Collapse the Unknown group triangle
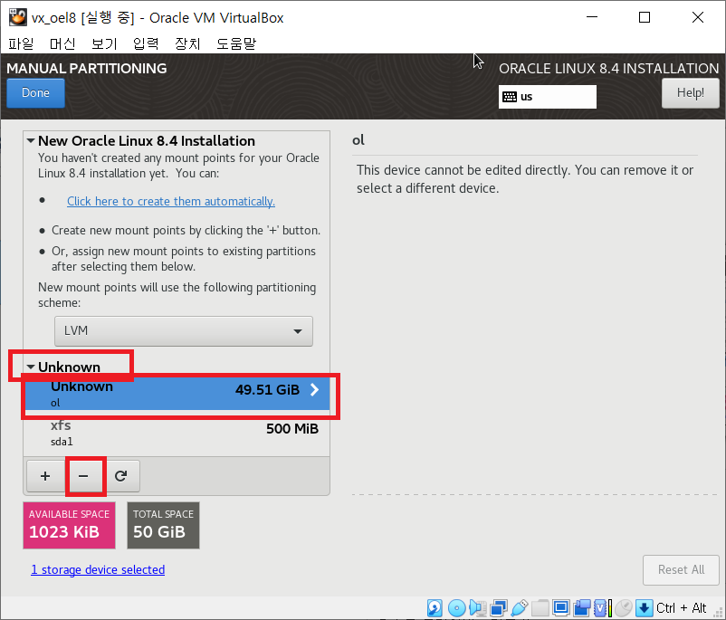The image size is (726, 620). 31,367
